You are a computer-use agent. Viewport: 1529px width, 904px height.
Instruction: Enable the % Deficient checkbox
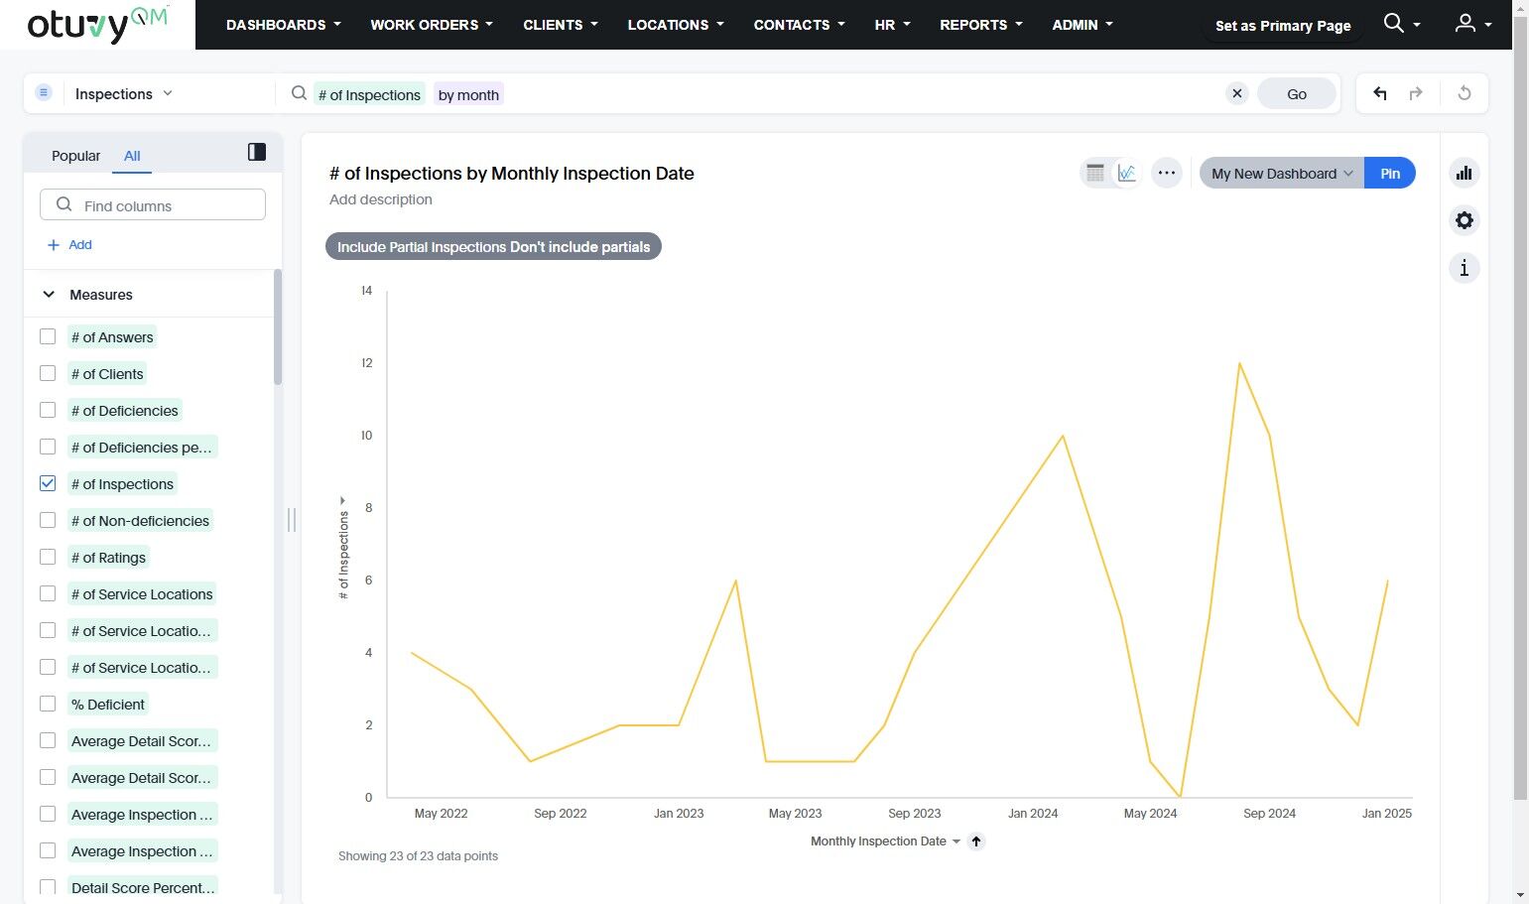[48, 704]
